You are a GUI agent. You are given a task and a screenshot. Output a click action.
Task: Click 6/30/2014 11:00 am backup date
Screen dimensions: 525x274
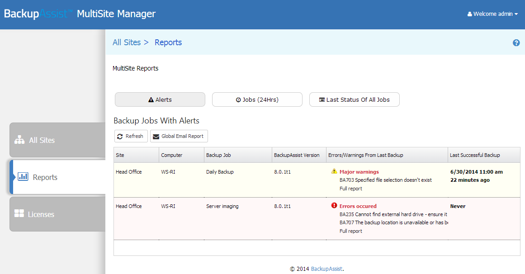(477, 172)
